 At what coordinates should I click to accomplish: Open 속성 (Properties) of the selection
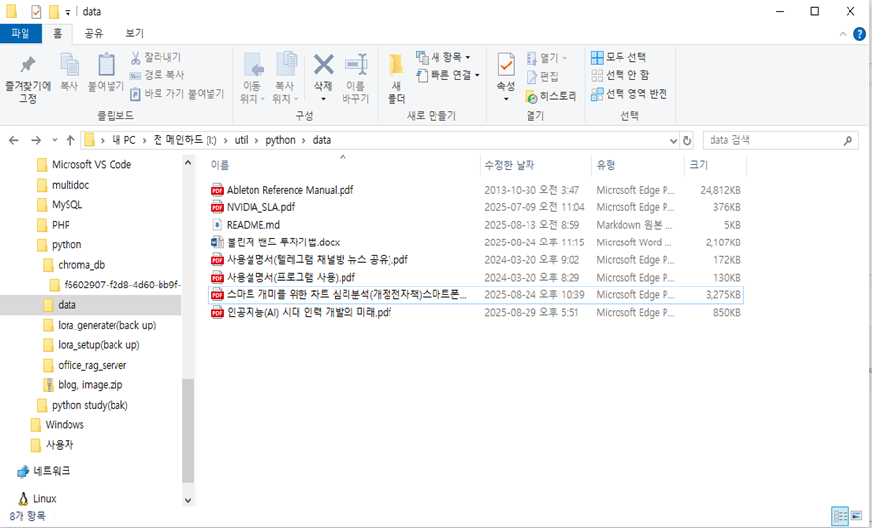506,78
